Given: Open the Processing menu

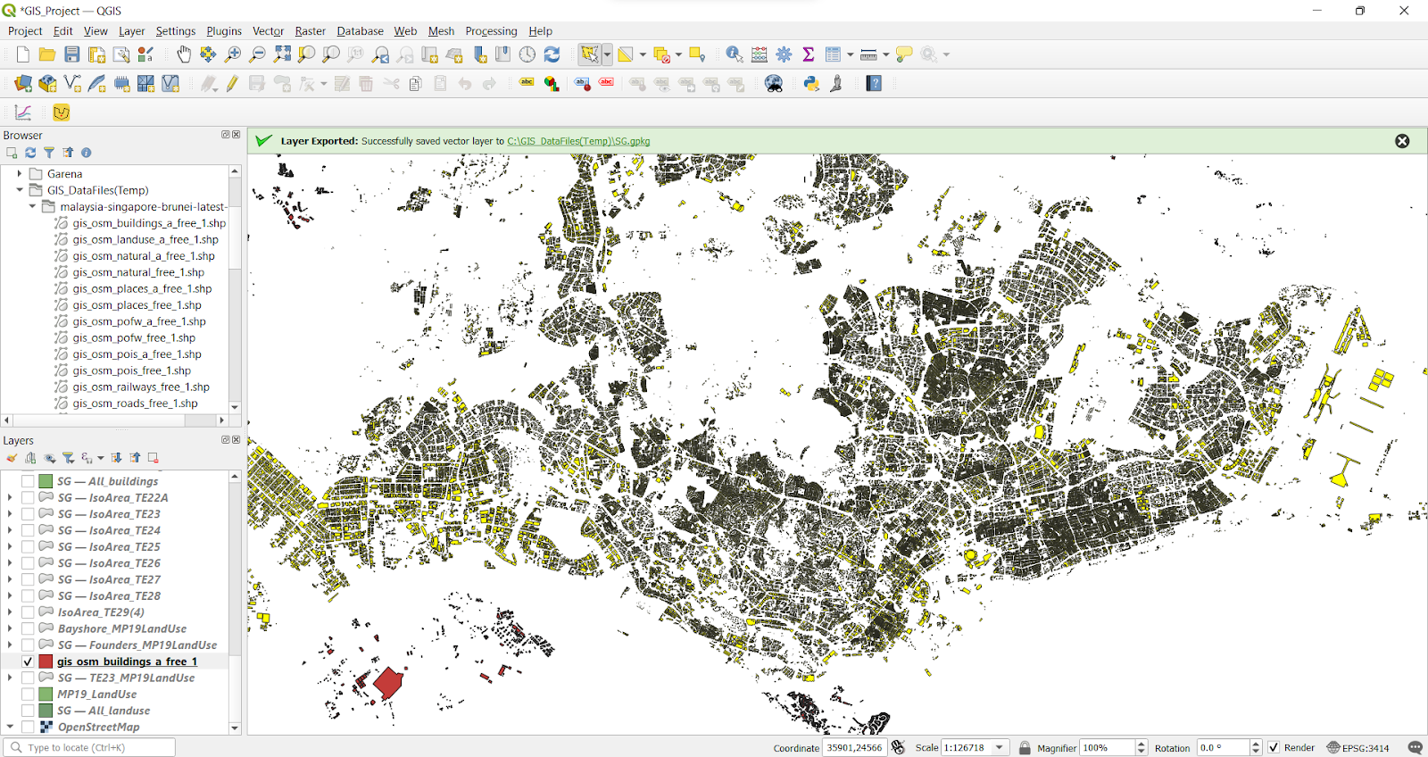Looking at the screenshot, I should [491, 31].
